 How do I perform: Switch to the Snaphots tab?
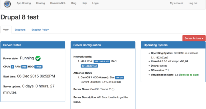point(20,30)
